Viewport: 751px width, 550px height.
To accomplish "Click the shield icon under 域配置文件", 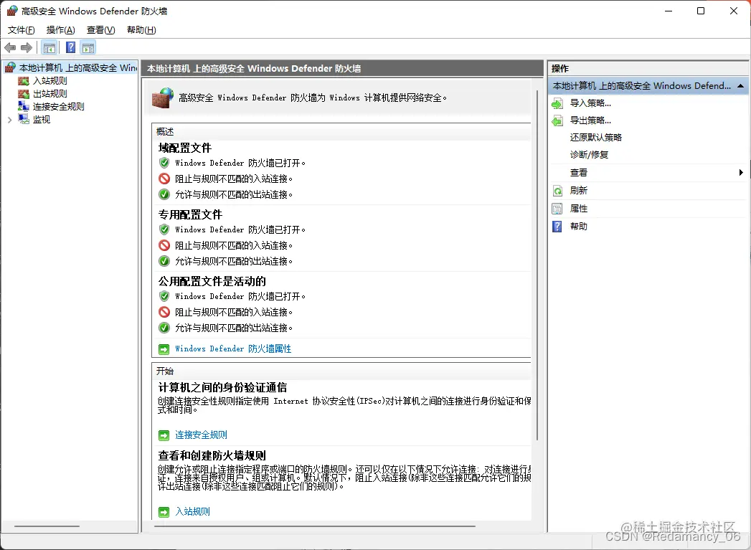I will [164, 163].
